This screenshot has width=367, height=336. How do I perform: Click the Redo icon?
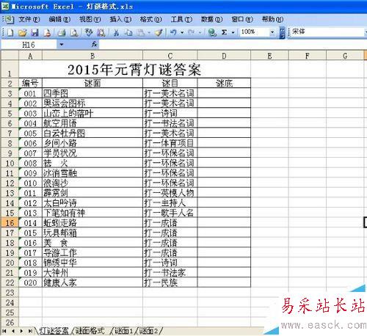(x=192, y=32)
